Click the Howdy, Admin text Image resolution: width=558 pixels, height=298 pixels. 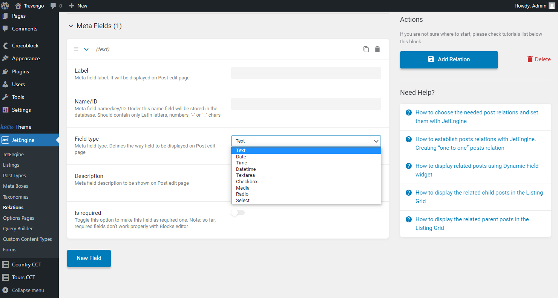click(530, 6)
